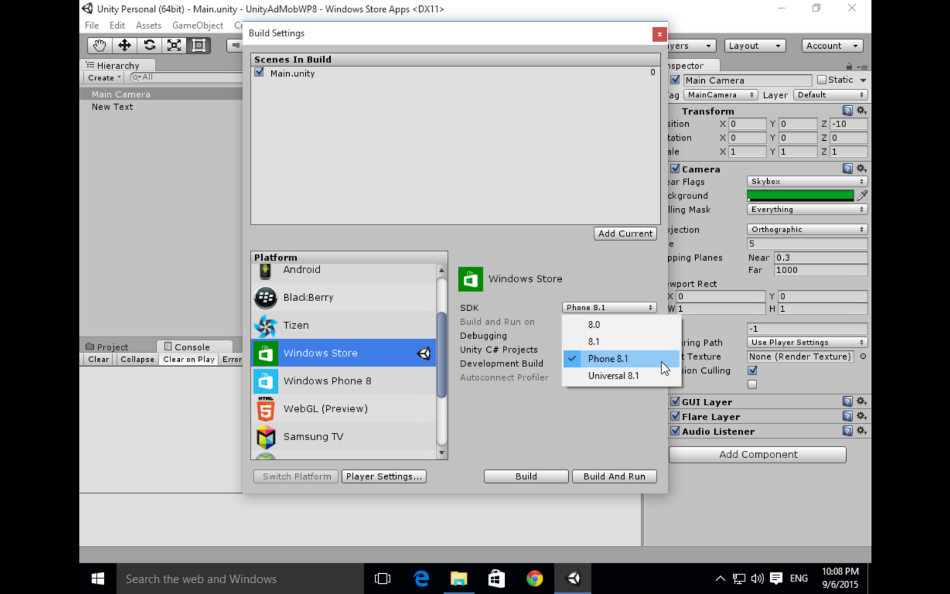950x594 pixels.
Task: Open GUI Layer gear settings
Action: (862, 402)
